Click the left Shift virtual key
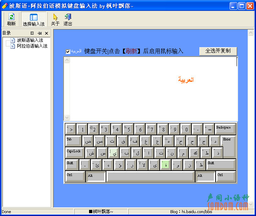The image size is (256, 216). coord(72,165)
